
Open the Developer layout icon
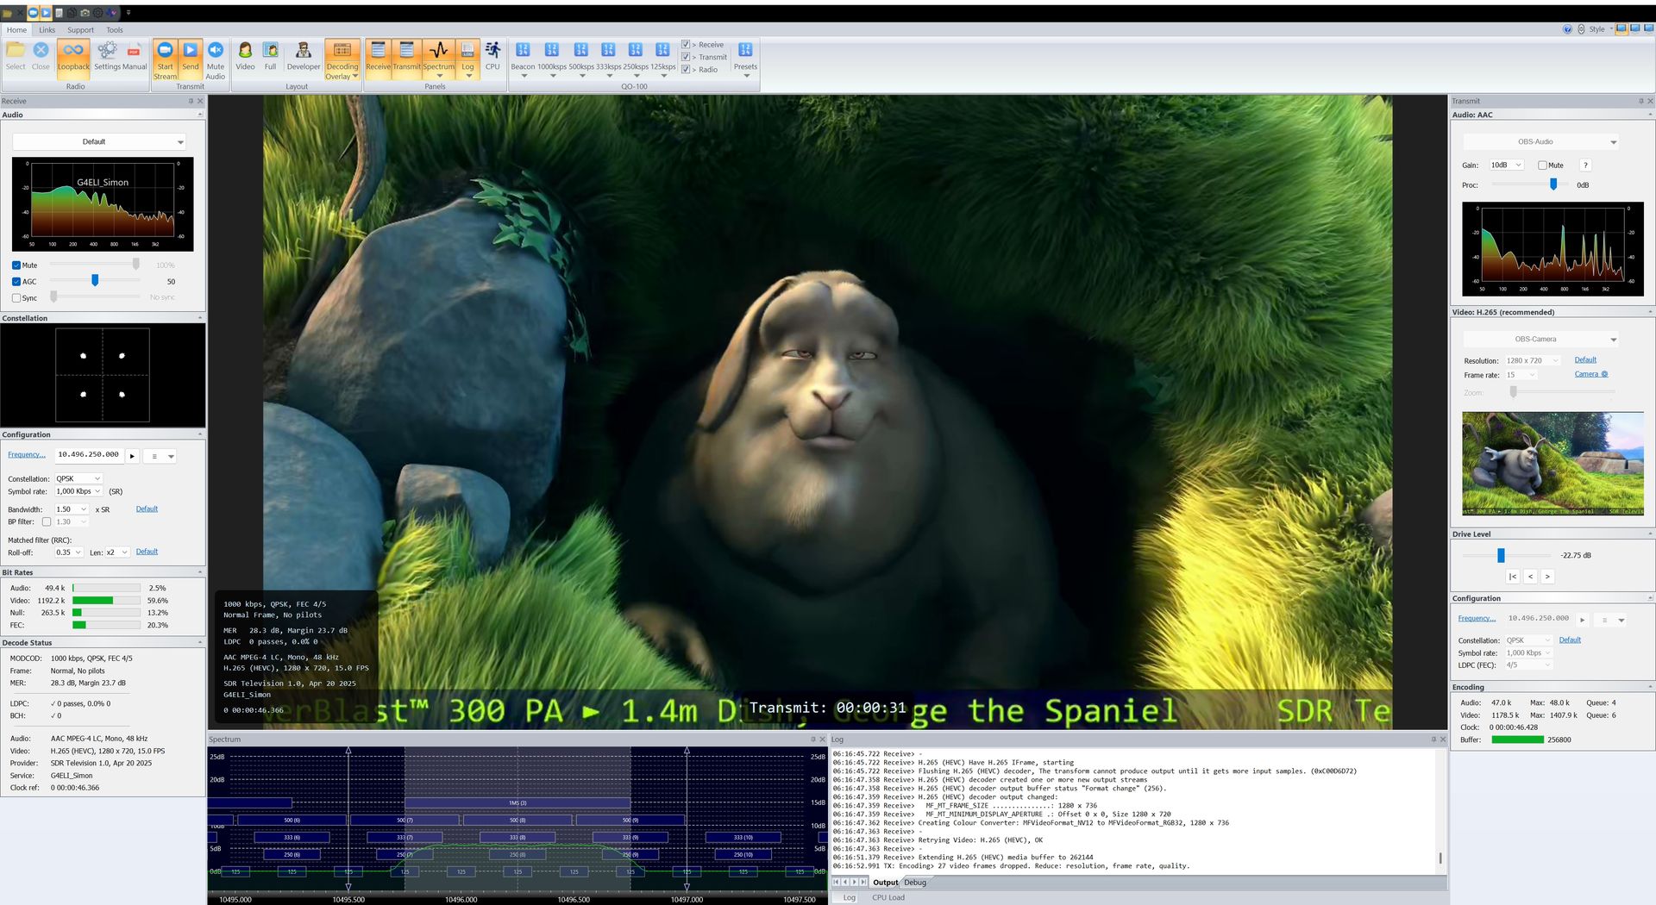pyautogui.click(x=304, y=57)
